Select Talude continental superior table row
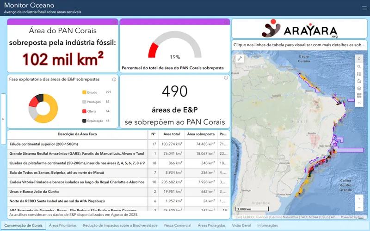This screenshot has height=231, width=370. 118,144
